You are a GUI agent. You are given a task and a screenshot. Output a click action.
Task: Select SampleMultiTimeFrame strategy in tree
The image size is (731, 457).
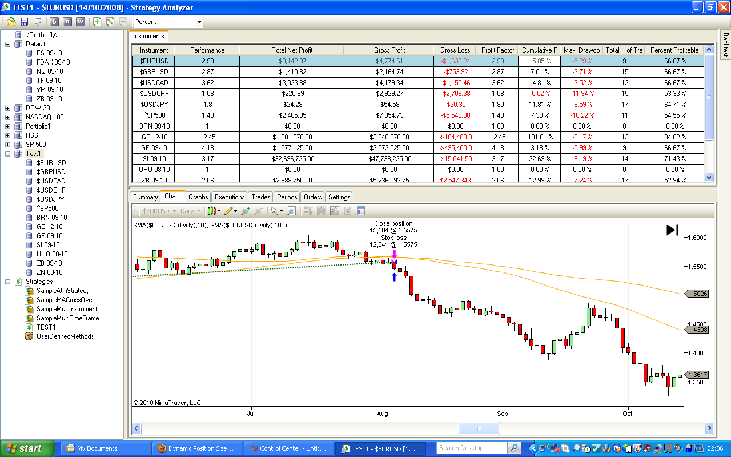tap(67, 318)
